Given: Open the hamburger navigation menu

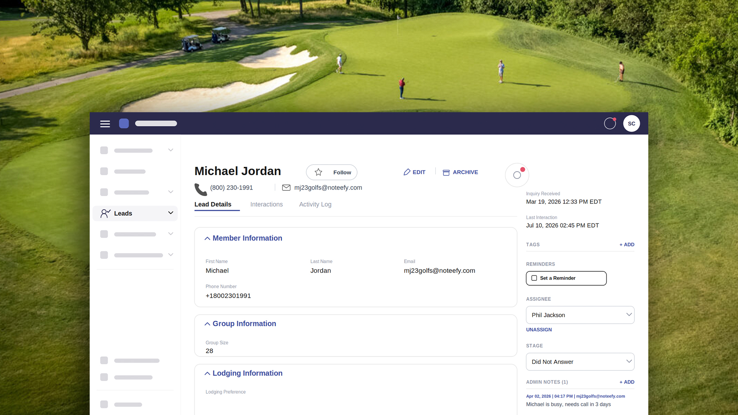Looking at the screenshot, I should click(105, 124).
